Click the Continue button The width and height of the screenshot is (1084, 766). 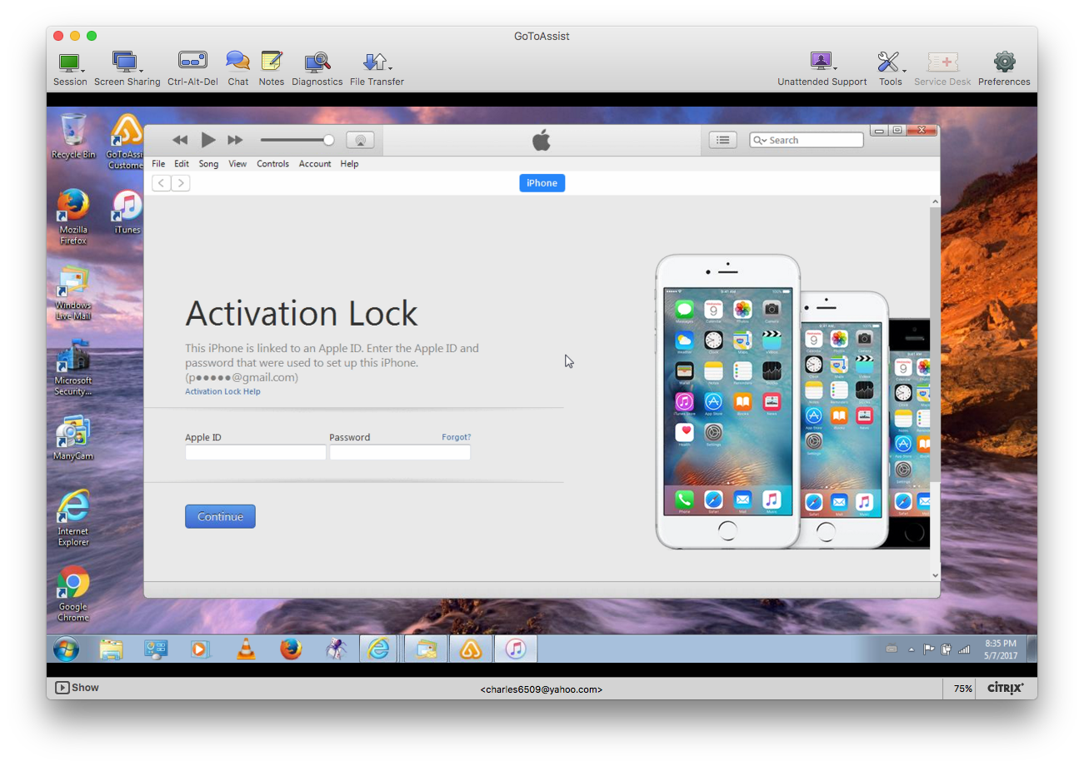(220, 516)
